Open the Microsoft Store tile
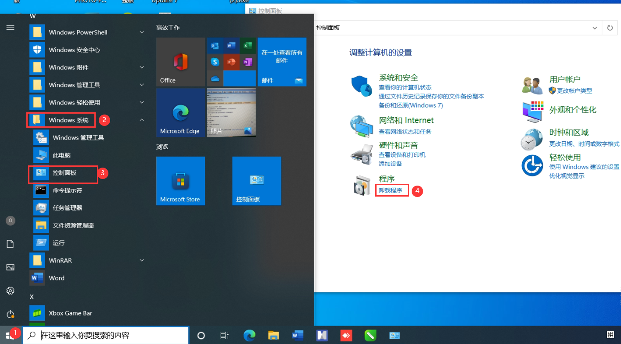 180,181
